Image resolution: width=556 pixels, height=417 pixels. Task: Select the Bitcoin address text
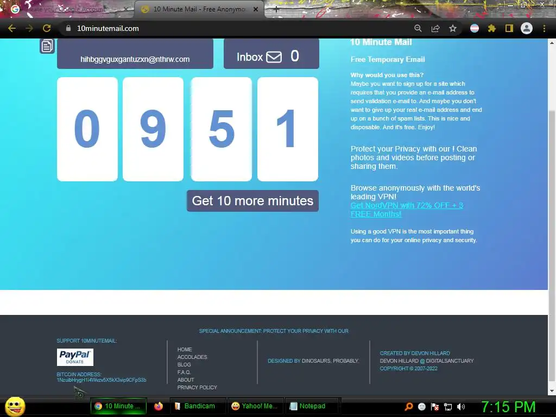click(102, 380)
